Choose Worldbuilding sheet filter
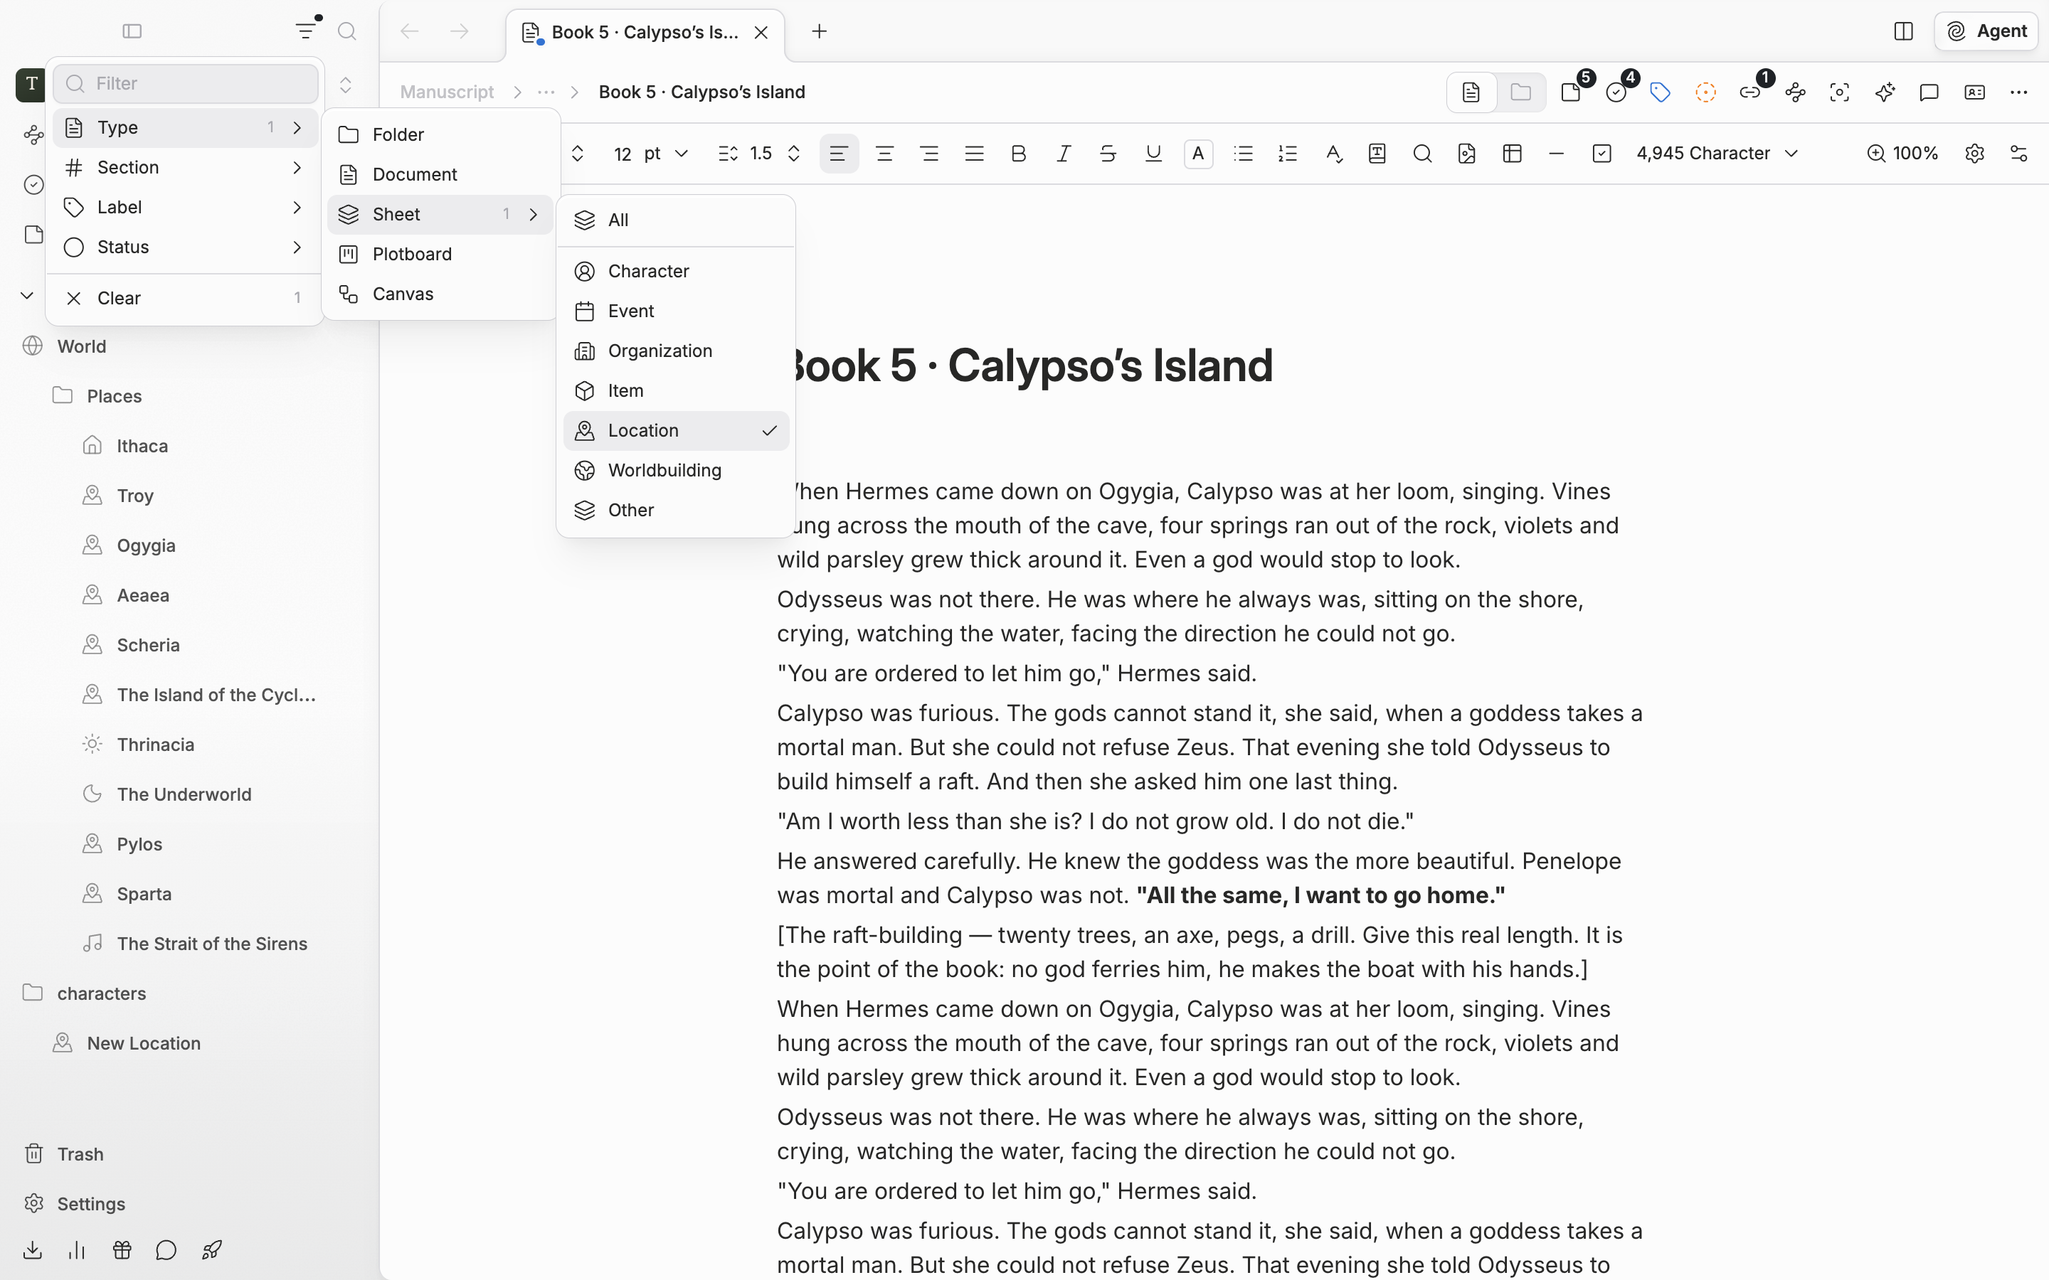The width and height of the screenshot is (2049, 1280). pyautogui.click(x=676, y=470)
